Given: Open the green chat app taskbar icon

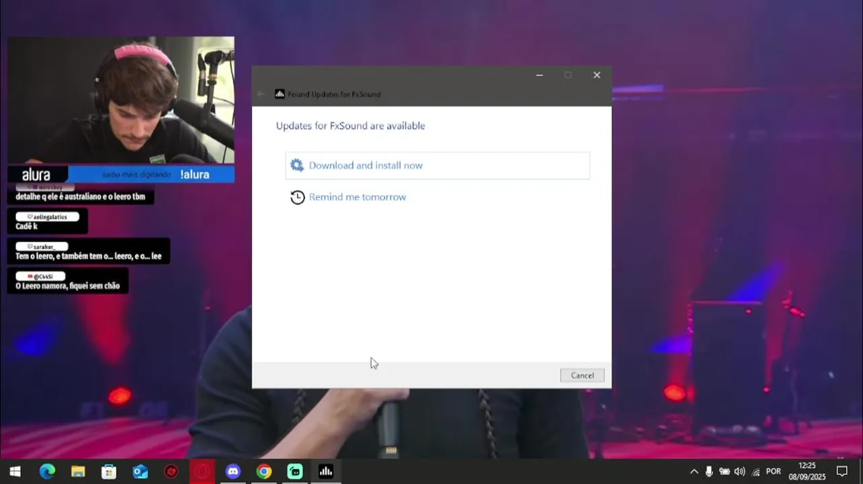Looking at the screenshot, I should (295, 471).
